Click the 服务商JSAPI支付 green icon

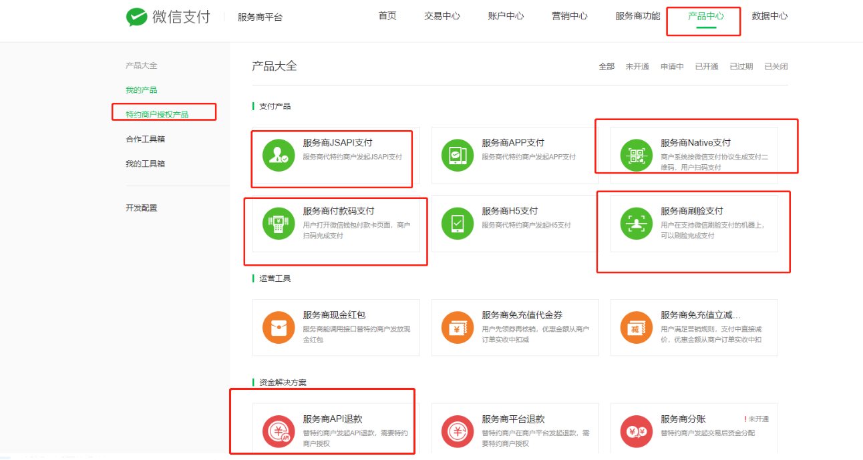click(x=279, y=156)
